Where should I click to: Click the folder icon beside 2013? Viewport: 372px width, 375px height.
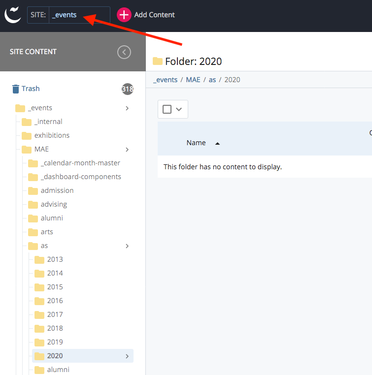click(39, 259)
